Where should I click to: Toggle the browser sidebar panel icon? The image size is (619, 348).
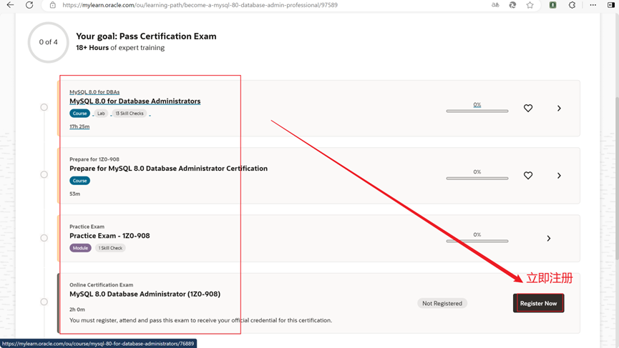(611, 5)
